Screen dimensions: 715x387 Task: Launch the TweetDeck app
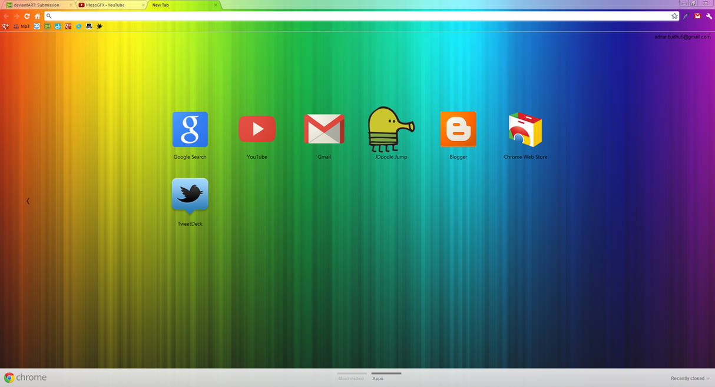click(190, 202)
